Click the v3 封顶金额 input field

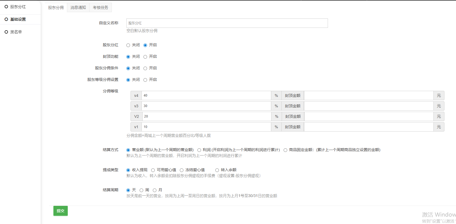coord(368,106)
